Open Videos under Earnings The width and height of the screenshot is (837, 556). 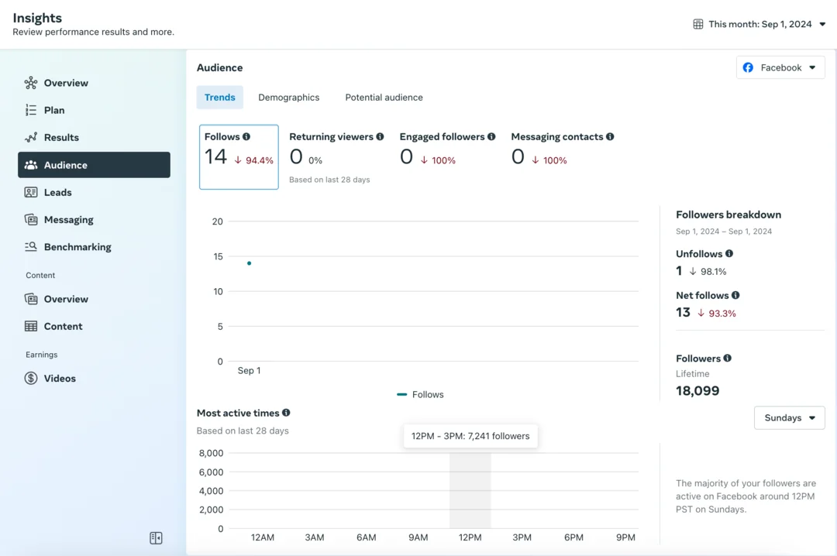(x=94, y=379)
